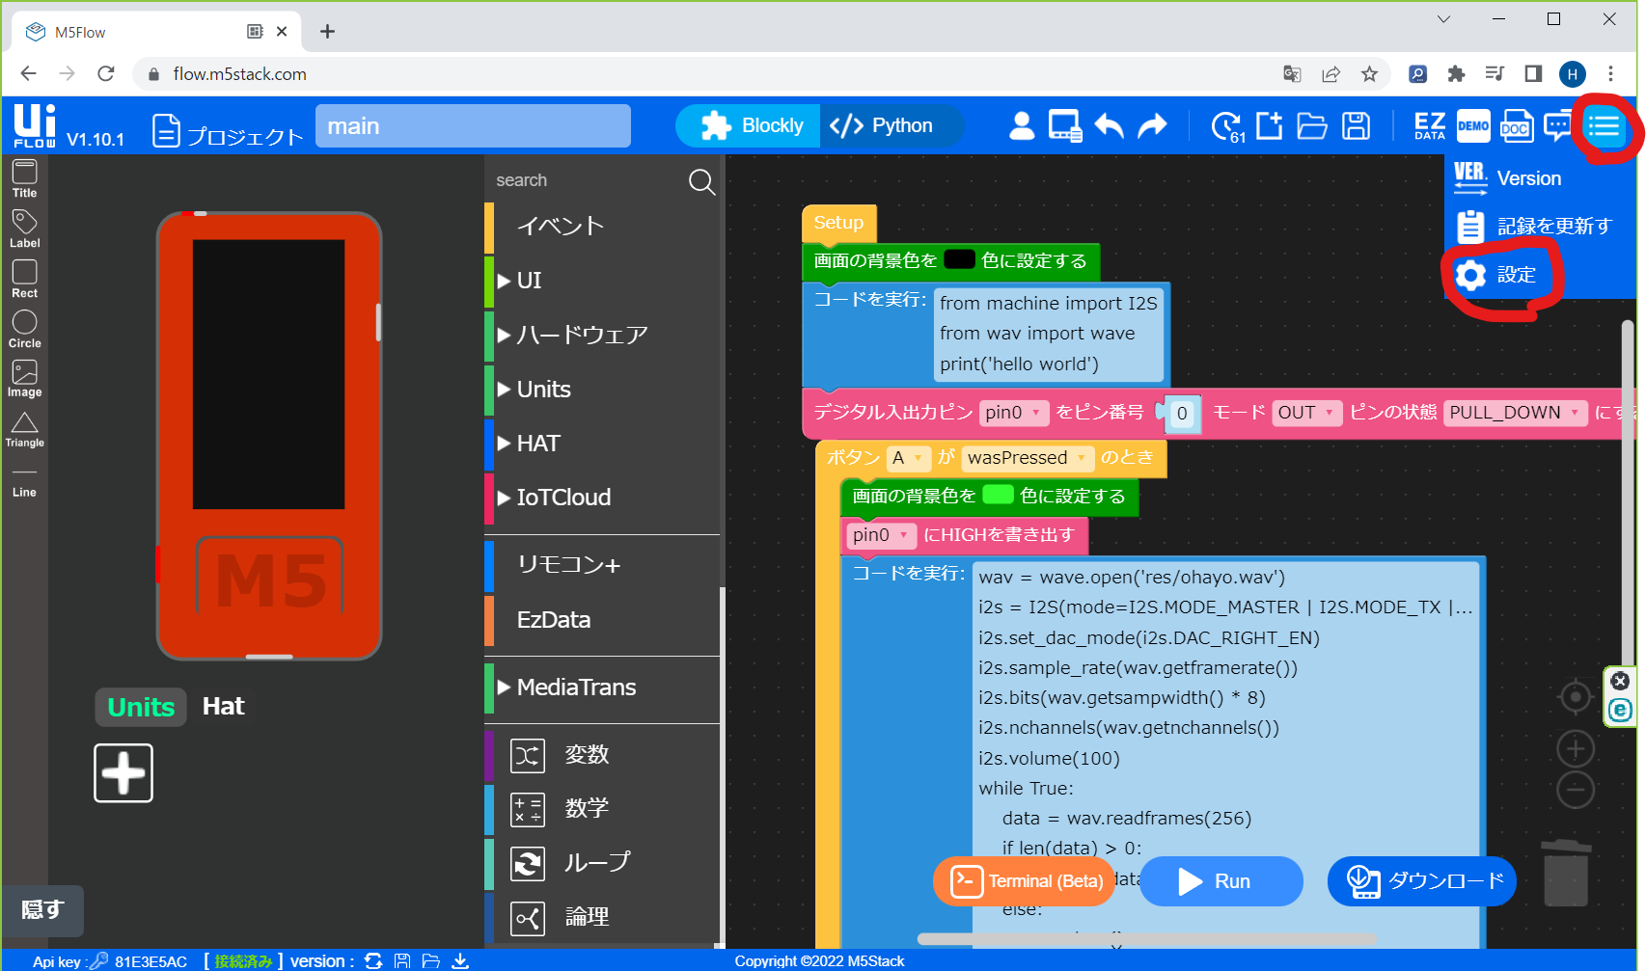This screenshot has height=971, width=1646.
Task: Switch to the Units tab below the device
Action: tap(141, 707)
